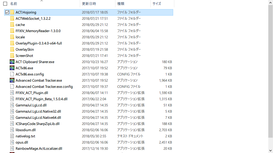
Task: Click the FFXIV_ACT_Plugin_Beta_1.5.0.4.dll file icon
Action: click(12, 99)
